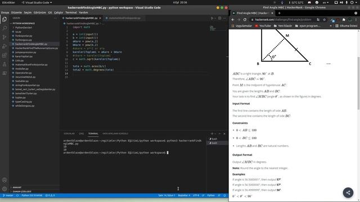Open Chrome Extensions puzzle icon
This screenshot has width=360, height=202.
(x=344, y=20)
